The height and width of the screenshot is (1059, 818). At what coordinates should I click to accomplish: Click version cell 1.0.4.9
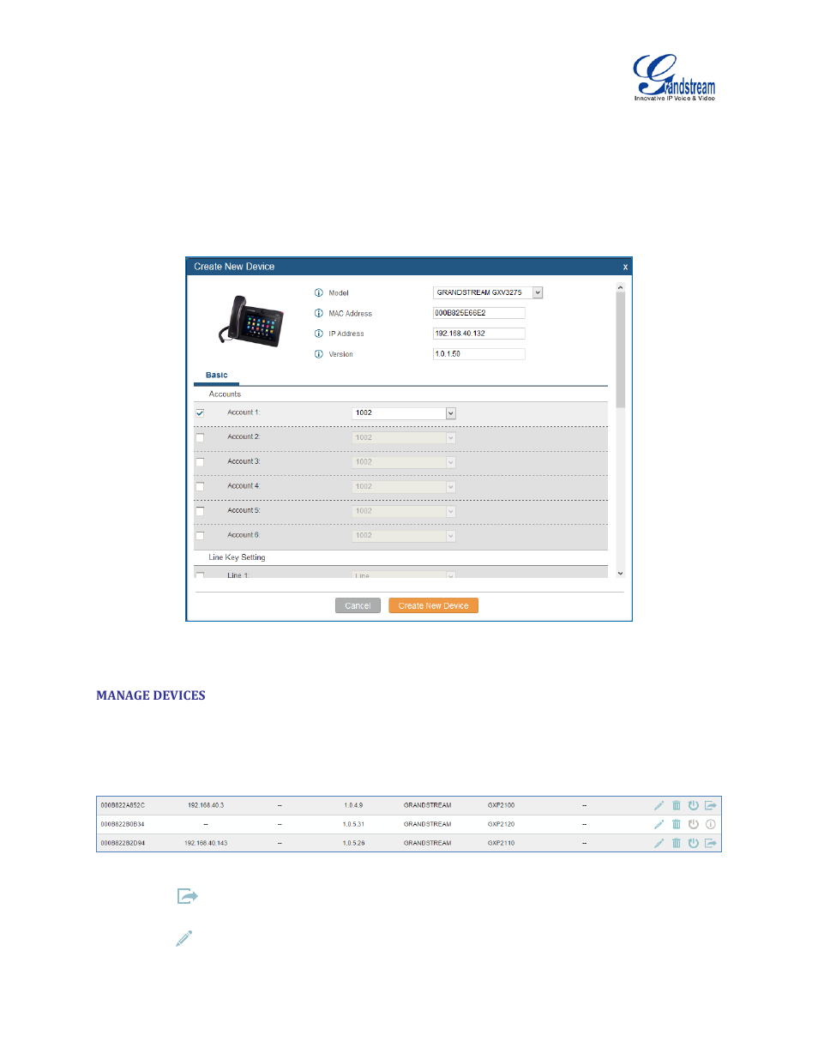353,805
